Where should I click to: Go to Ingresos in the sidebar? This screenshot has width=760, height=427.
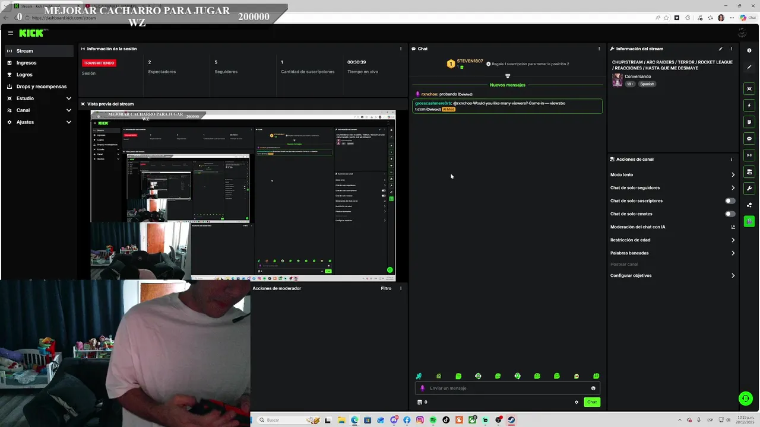(39, 63)
